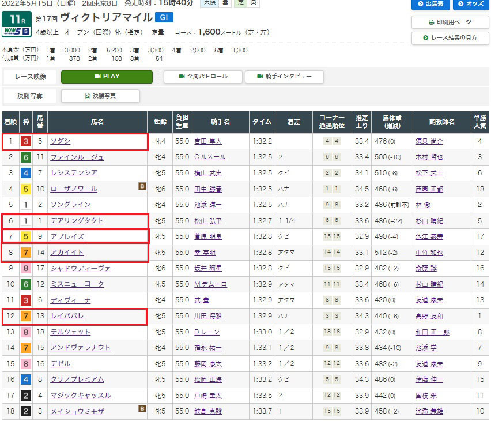This screenshot has width=491, height=421.
Task: Open the 騎手インタビュー video
Action: [284, 76]
